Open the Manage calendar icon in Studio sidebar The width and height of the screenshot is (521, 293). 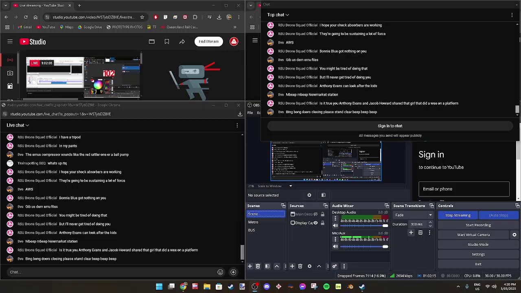10,86
